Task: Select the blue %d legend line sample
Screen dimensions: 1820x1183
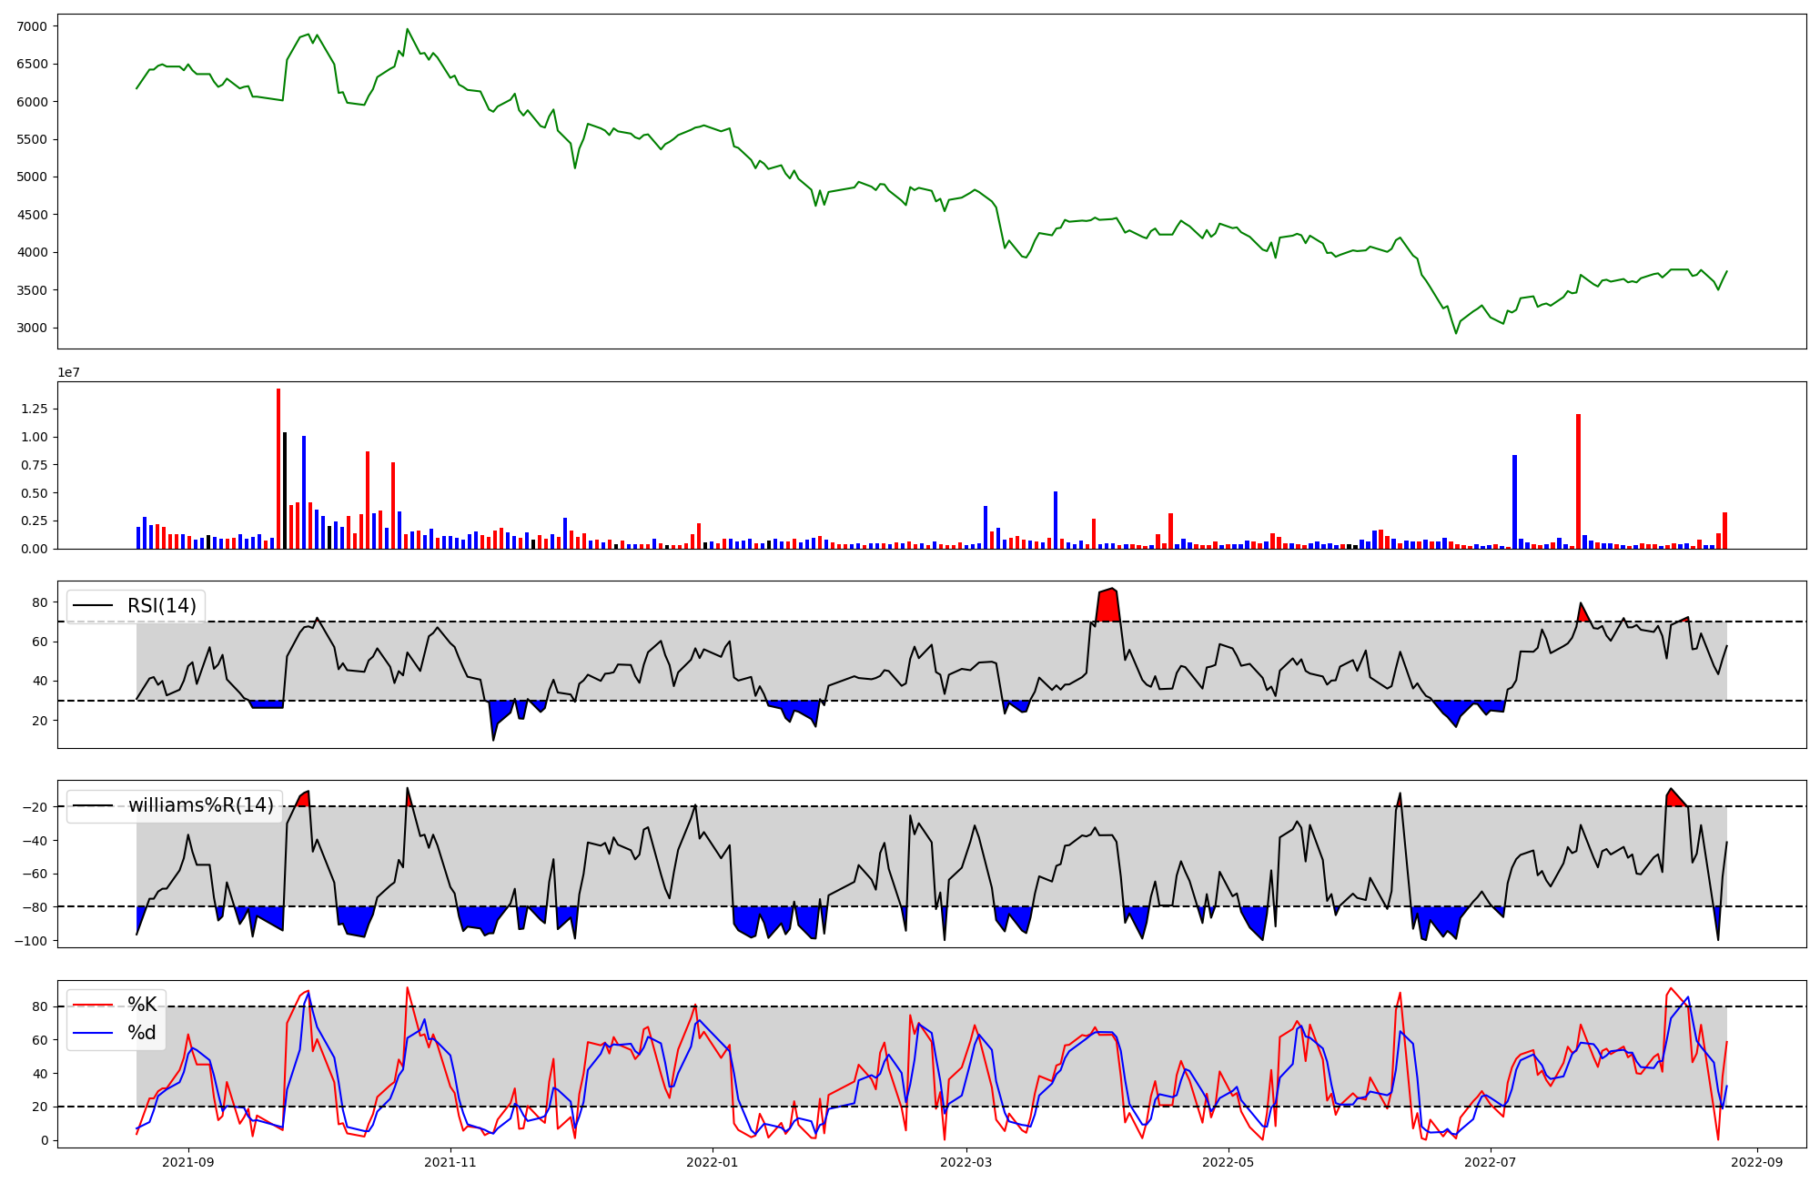Action: tap(92, 1033)
